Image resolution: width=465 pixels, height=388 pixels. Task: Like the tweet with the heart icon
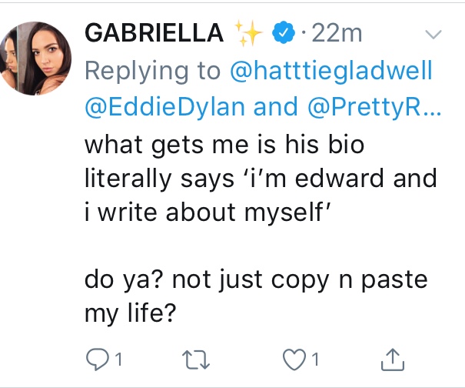(294, 357)
